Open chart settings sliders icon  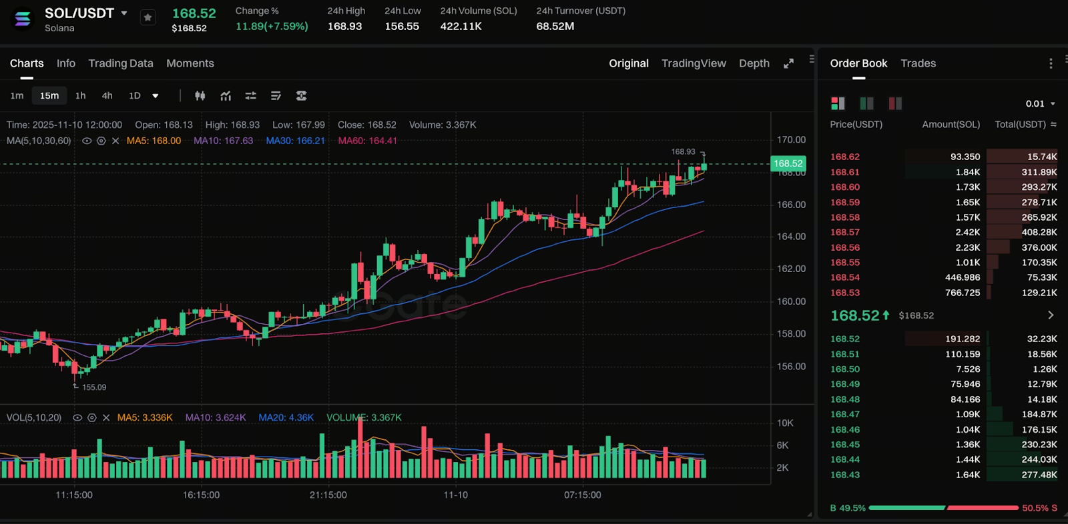[x=251, y=96]
